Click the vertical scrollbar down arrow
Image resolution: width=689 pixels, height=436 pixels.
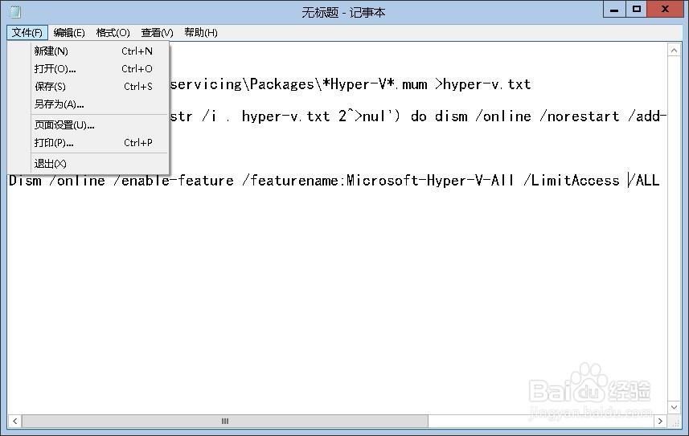[674, 407]
